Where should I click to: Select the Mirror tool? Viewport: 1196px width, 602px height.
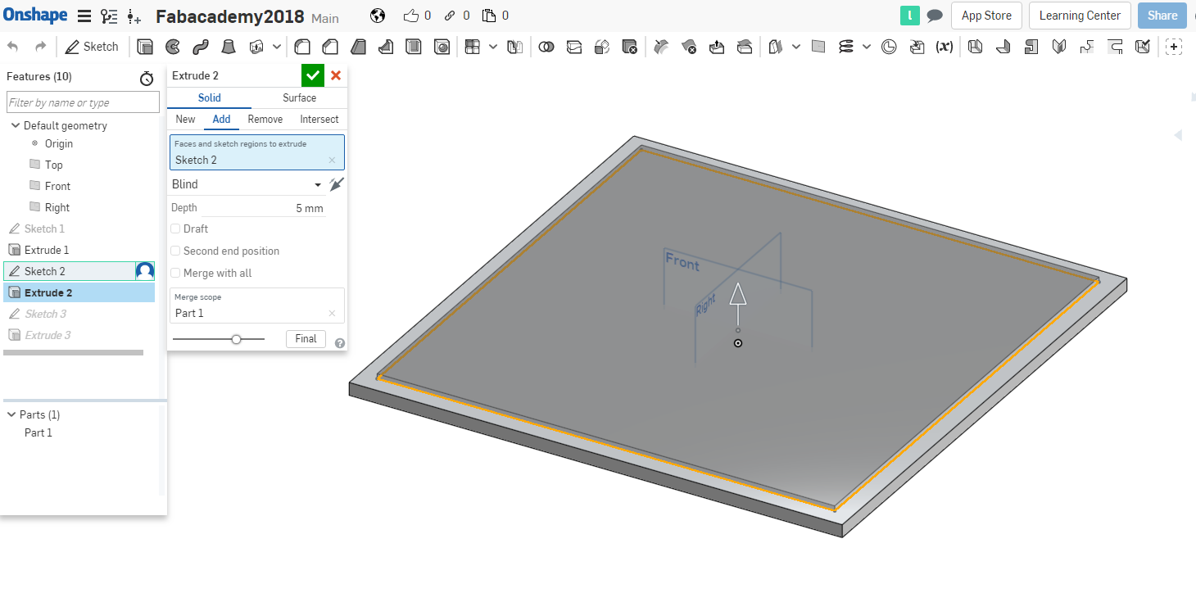coord(514,47)
